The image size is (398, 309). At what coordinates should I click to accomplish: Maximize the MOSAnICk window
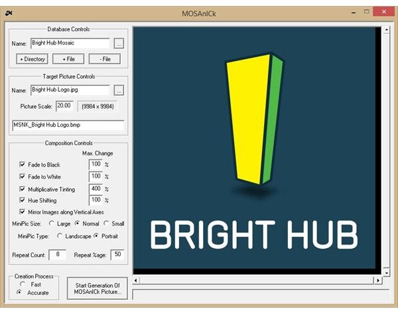point(367,12)
